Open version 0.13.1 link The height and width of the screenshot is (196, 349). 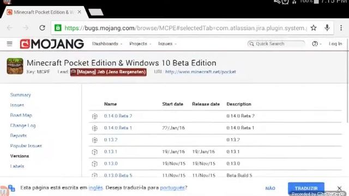(111, 152)
